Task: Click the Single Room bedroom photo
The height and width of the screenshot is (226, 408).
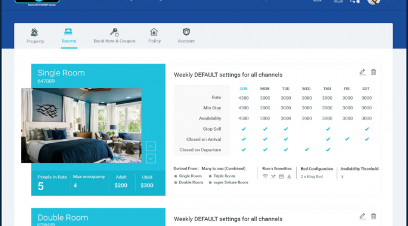Action: click(81, 126)
